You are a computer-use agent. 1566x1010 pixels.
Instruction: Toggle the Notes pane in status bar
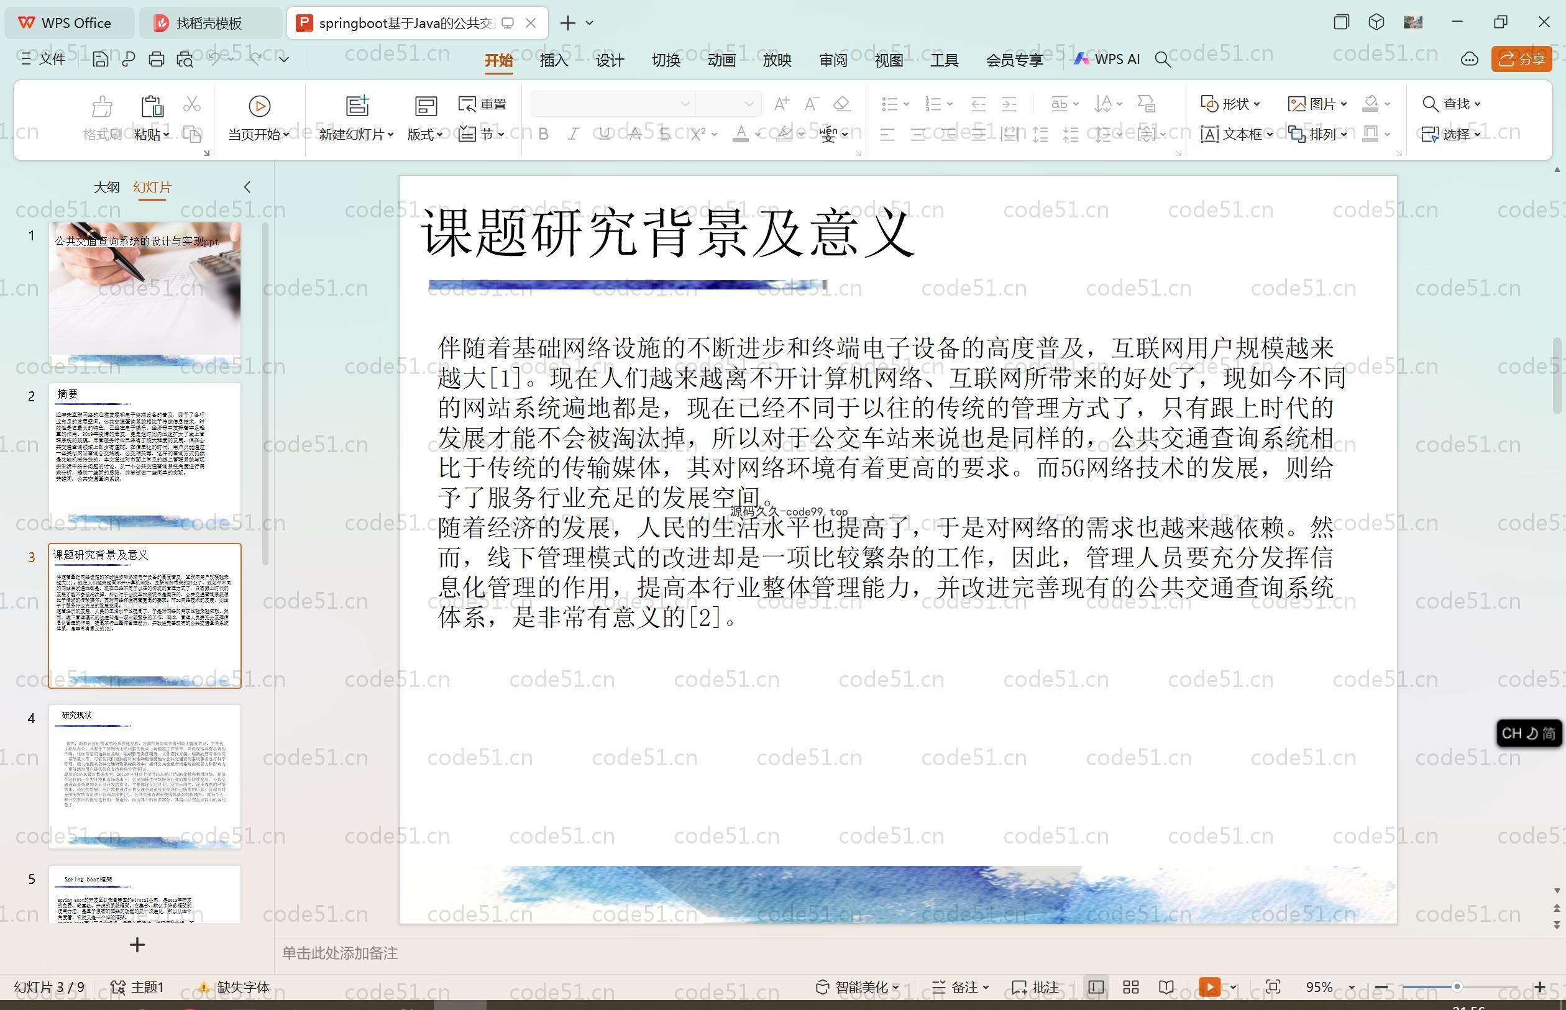click(x=961, y=987)
